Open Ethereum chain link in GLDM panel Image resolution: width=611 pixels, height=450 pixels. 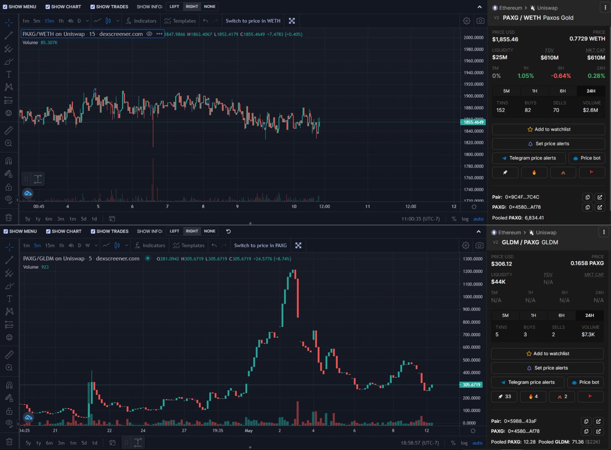click(506, 232)
